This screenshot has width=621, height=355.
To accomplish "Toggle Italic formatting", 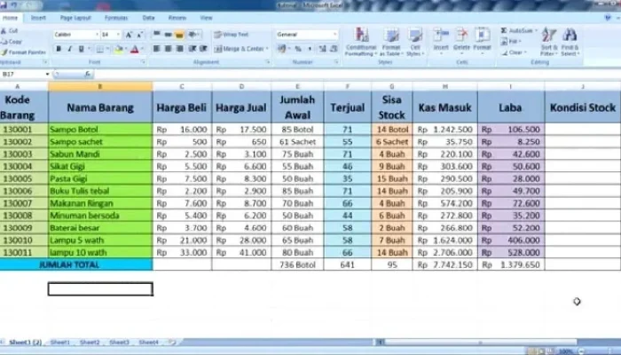I will [x=70, y=49].
